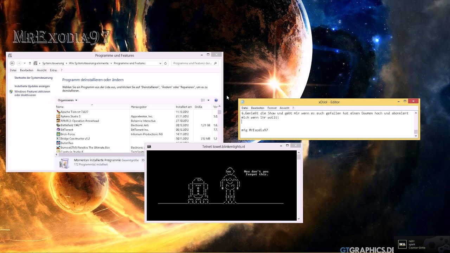Click the Telnet window scroll down arrow
Image resolution: width=450 pixels, height=253 pixels.
[299, 219]
